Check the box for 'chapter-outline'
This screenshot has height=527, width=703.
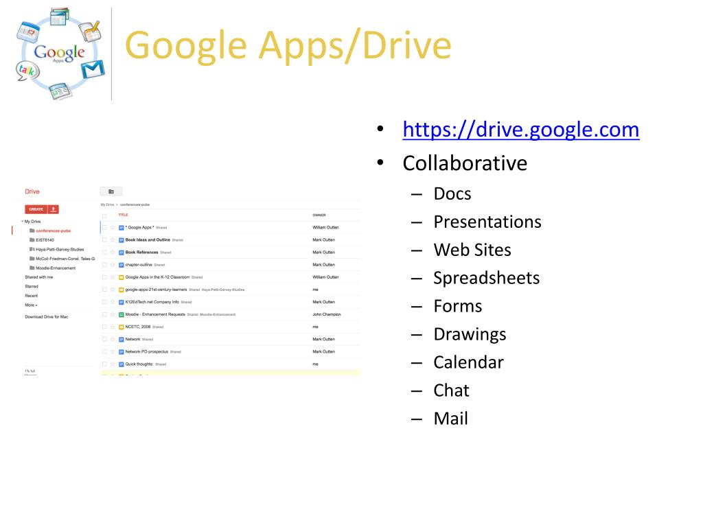tap(104, 265)
